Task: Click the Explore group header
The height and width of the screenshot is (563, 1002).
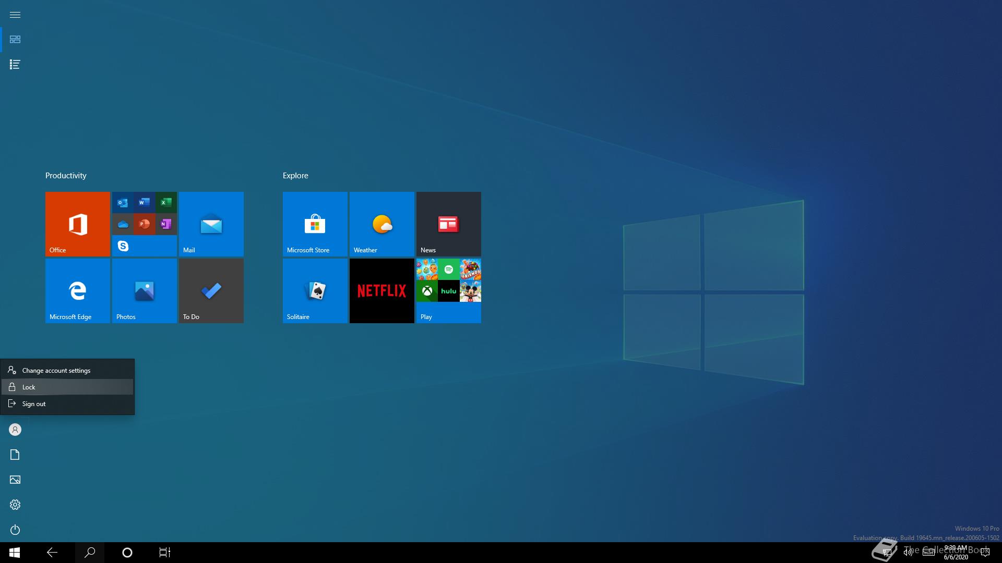Action: (295, 176)
